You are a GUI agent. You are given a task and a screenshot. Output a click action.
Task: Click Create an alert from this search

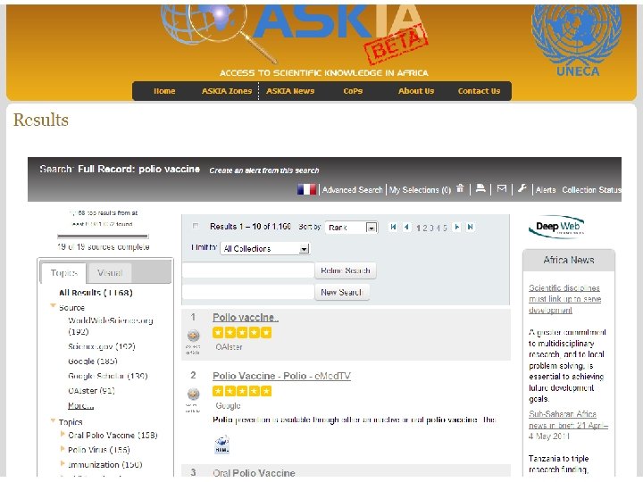point(264,170)
